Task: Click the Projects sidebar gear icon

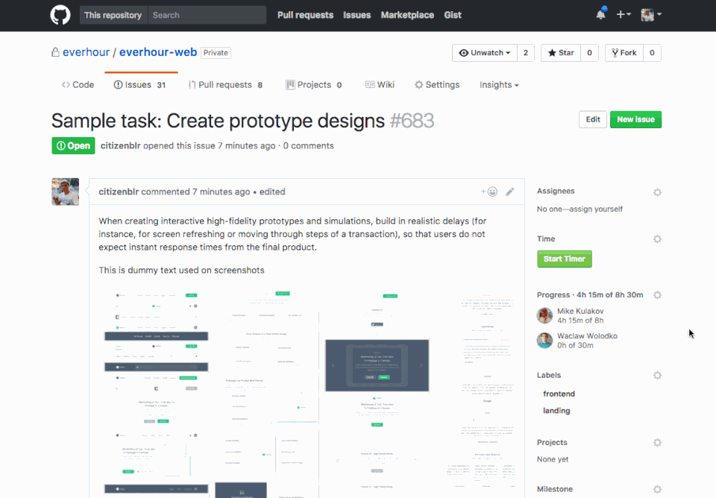Action: coord(657,442)
